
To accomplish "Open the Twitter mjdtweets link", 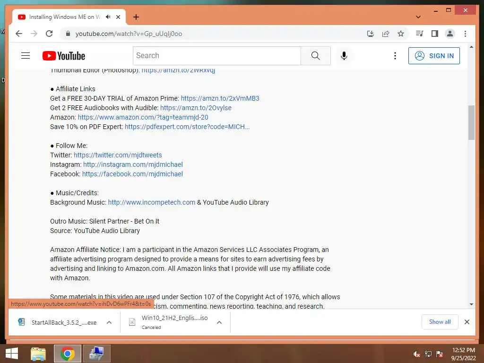I will [x=118, y=155].
